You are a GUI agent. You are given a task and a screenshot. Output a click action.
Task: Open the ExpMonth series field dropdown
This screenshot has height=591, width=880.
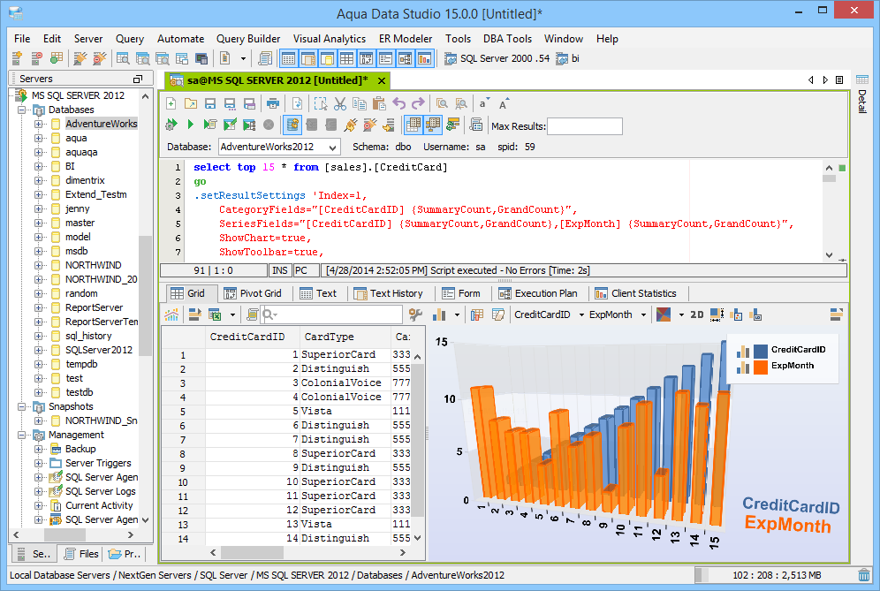(x=643, y=314)
